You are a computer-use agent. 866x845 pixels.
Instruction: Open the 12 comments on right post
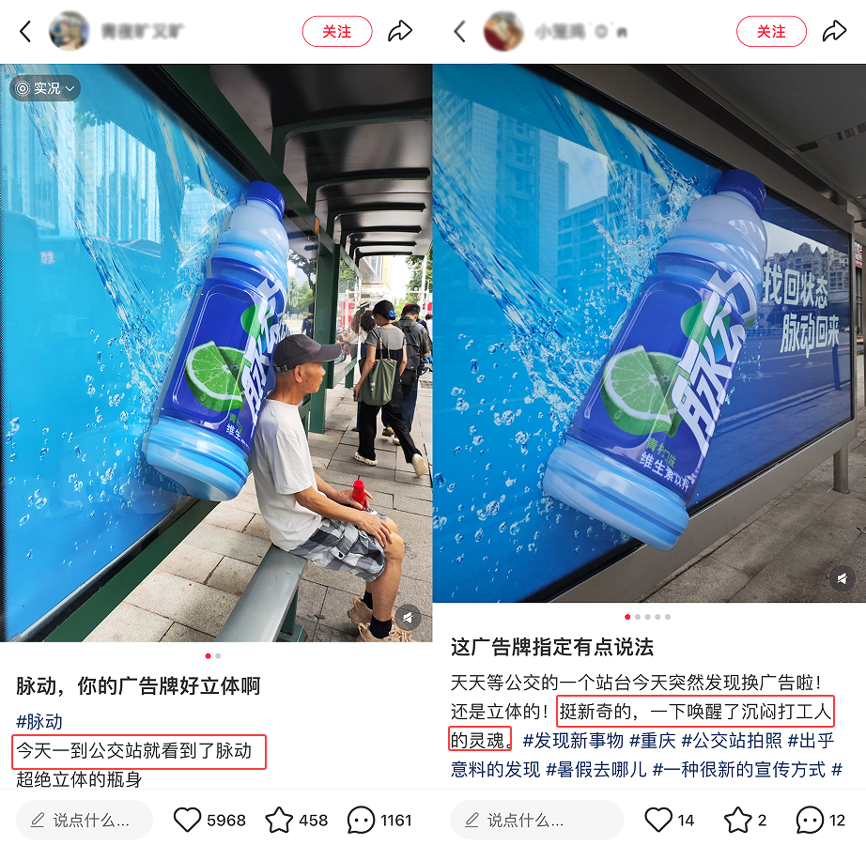coord(810,820)
